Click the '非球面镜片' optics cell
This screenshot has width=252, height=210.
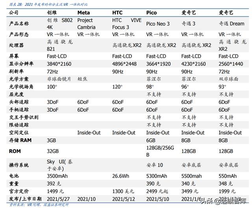[59, 79]
